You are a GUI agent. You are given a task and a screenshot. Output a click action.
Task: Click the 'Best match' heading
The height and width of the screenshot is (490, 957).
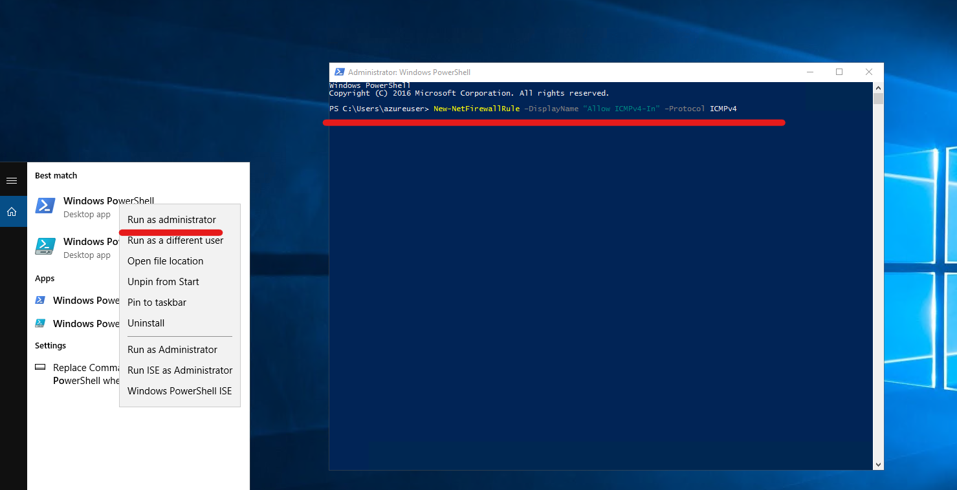click(x=56, y=175)
